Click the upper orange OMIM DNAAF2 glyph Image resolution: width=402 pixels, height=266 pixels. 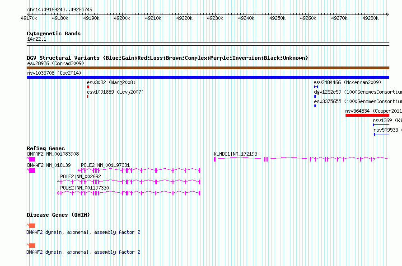tap(31, 226)
